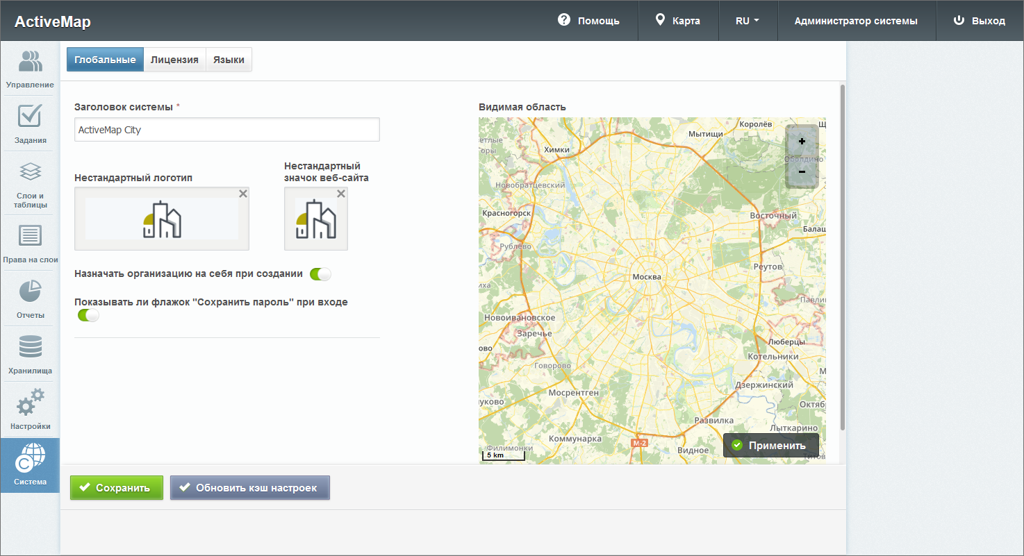This screenshot has height=556, width=1024.
Task: Remove the custom logo image
Action: pyautogui.click(x=243, y=194)
